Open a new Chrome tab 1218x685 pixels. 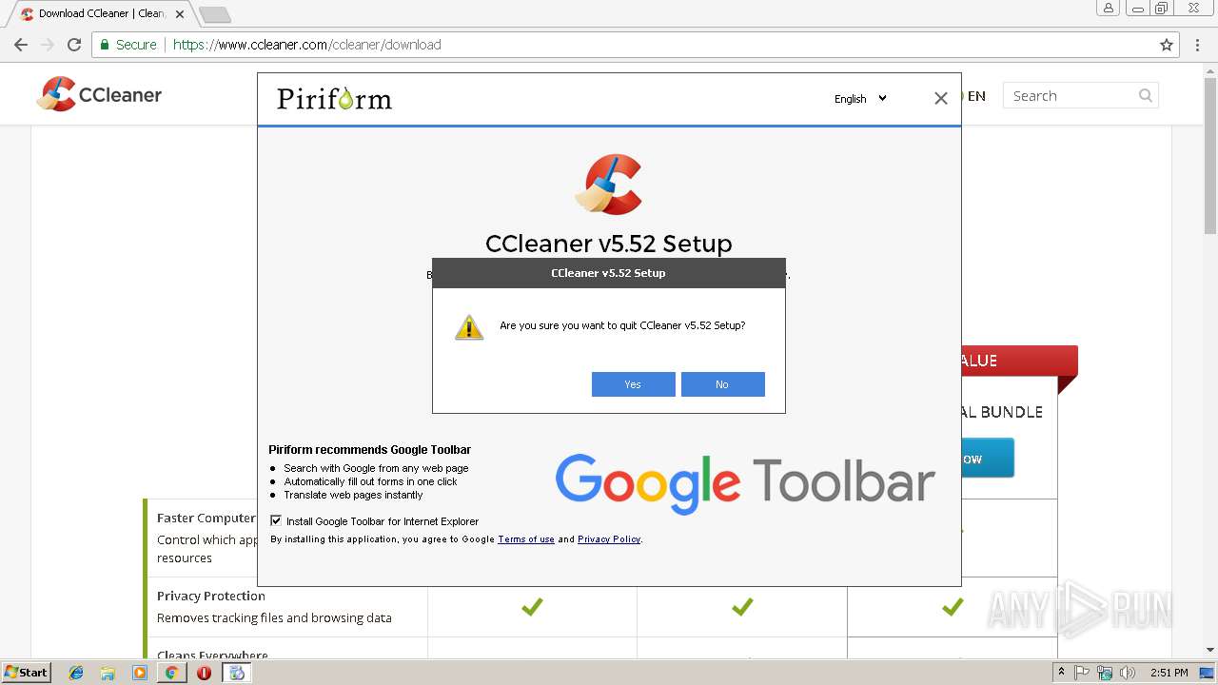[215, 14]
